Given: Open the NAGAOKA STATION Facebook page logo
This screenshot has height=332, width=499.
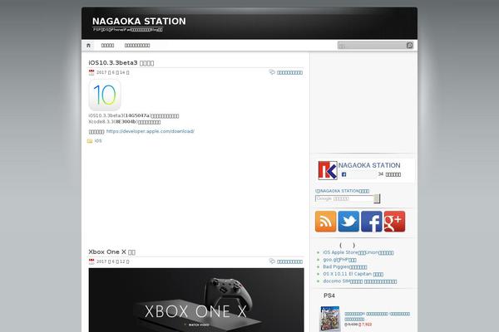Looking at the screenshot, I should tap(328, 170).
